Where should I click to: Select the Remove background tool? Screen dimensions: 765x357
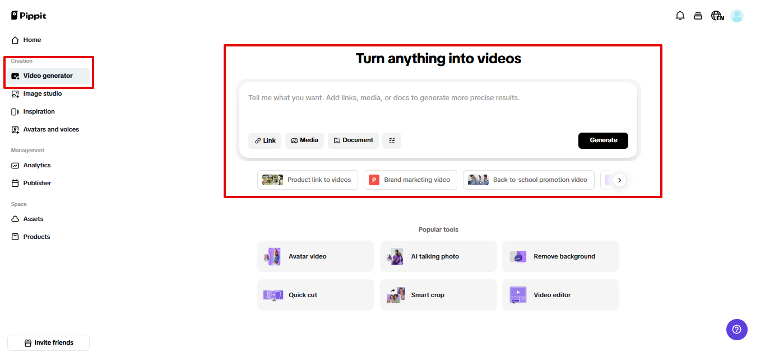point(560,256)
